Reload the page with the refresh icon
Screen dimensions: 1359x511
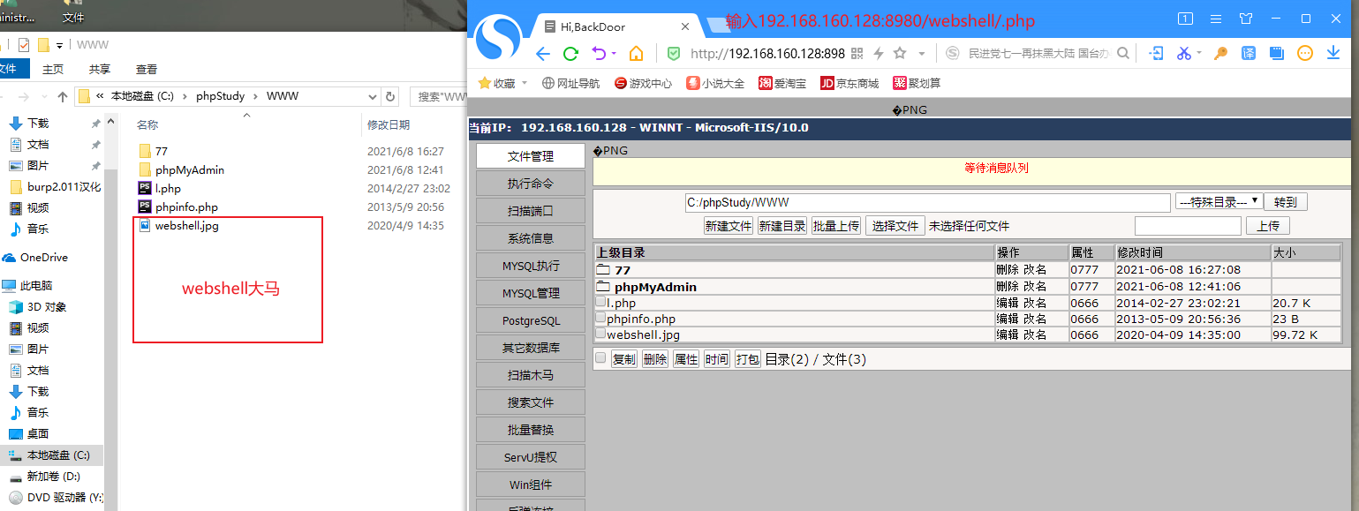(x=569, y=53)
